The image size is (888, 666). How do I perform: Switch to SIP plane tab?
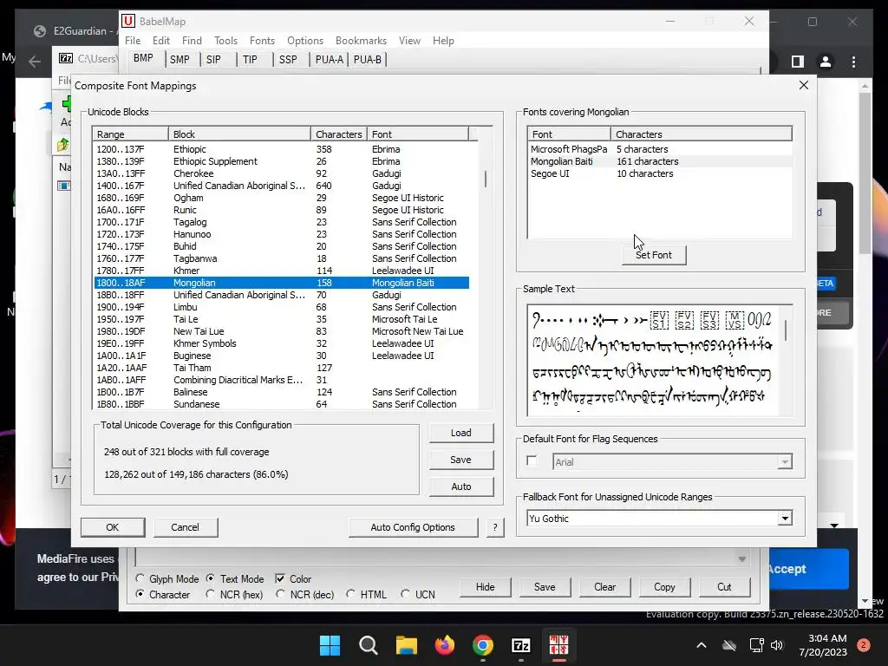(213, 60)
